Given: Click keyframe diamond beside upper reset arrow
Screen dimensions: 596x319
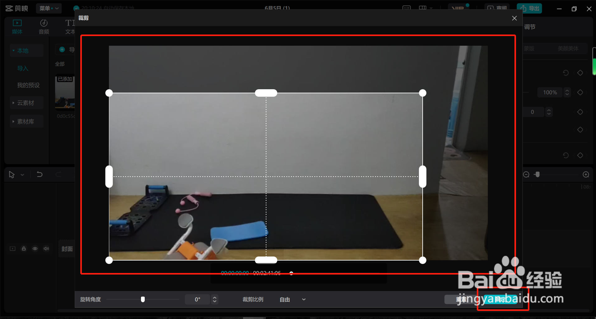Looking at the screenshot, I should (580, 73).
